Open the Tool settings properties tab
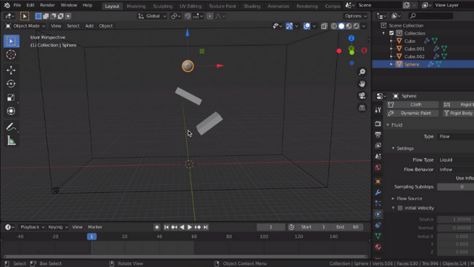The image size is (474, 267). [378, 110]
